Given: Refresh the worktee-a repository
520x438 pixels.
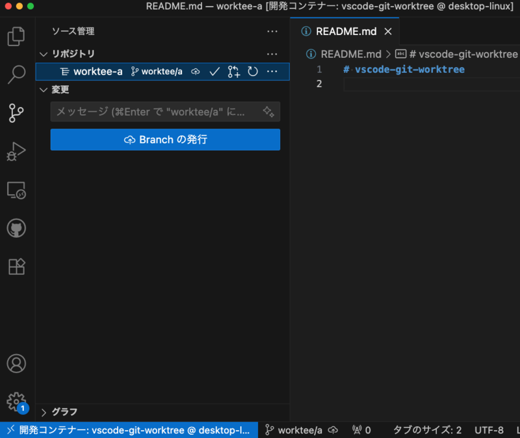Looking at the screenshot, I should click(253, 71).
